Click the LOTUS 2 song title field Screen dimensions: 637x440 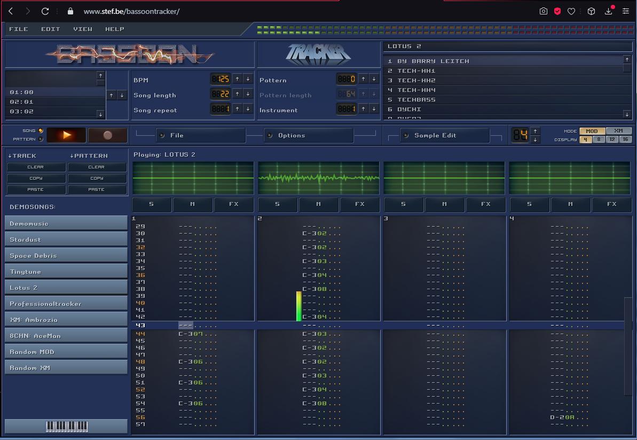coord(507,47)
